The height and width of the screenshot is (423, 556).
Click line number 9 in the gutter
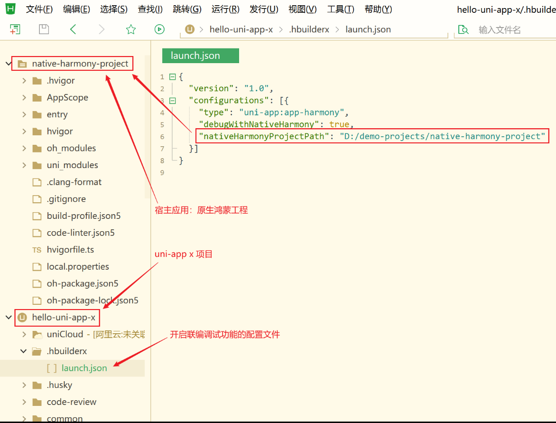162,173
